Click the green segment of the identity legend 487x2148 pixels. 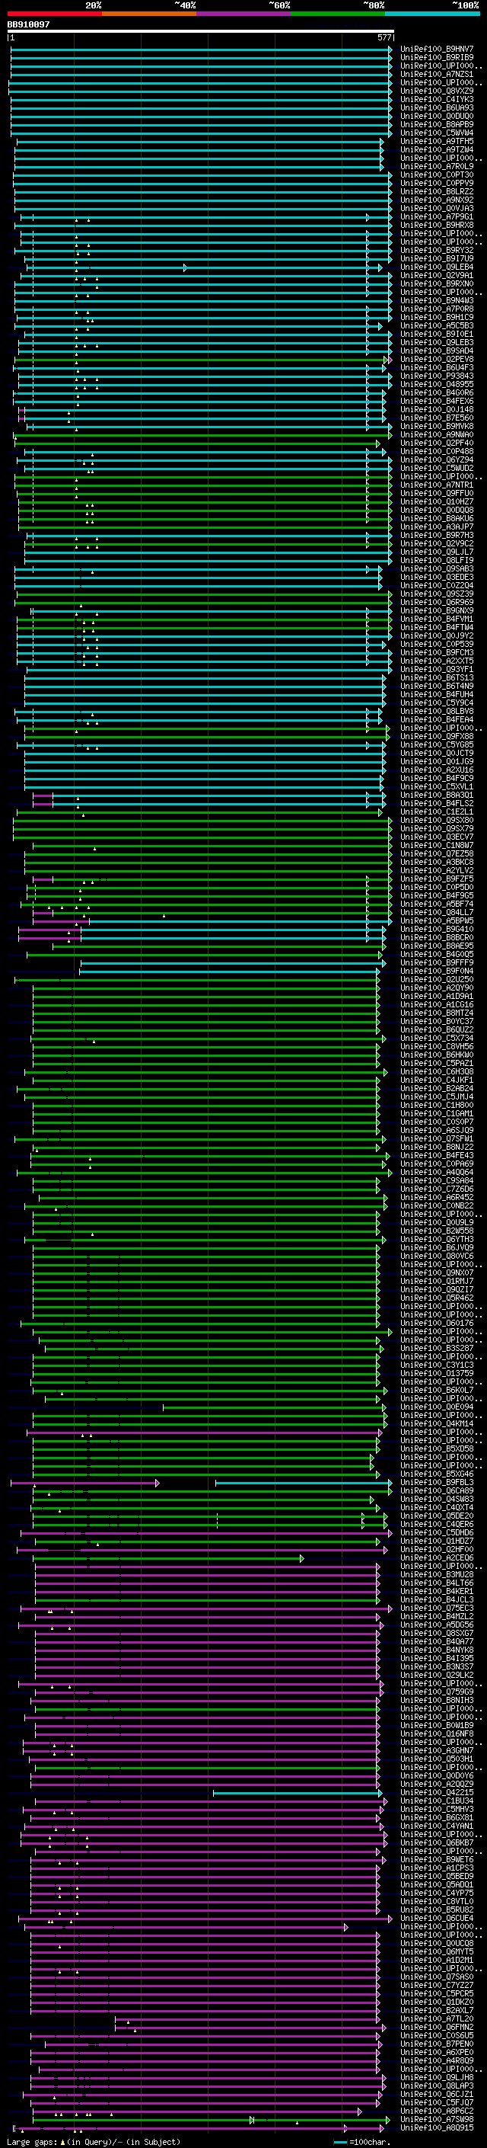coord(338,14)
